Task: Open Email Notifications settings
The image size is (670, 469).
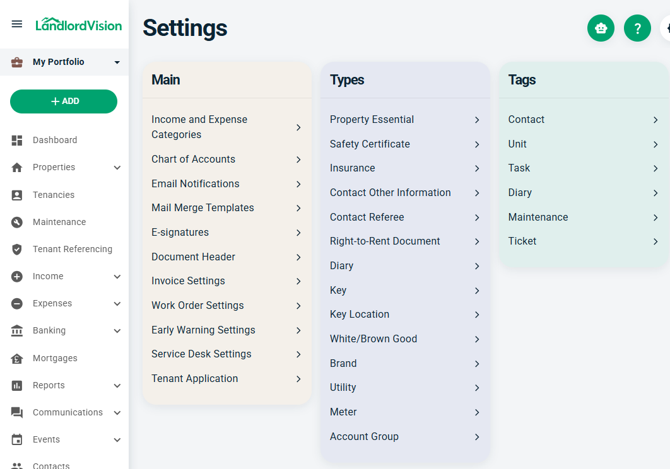Action: coord(226,184)
